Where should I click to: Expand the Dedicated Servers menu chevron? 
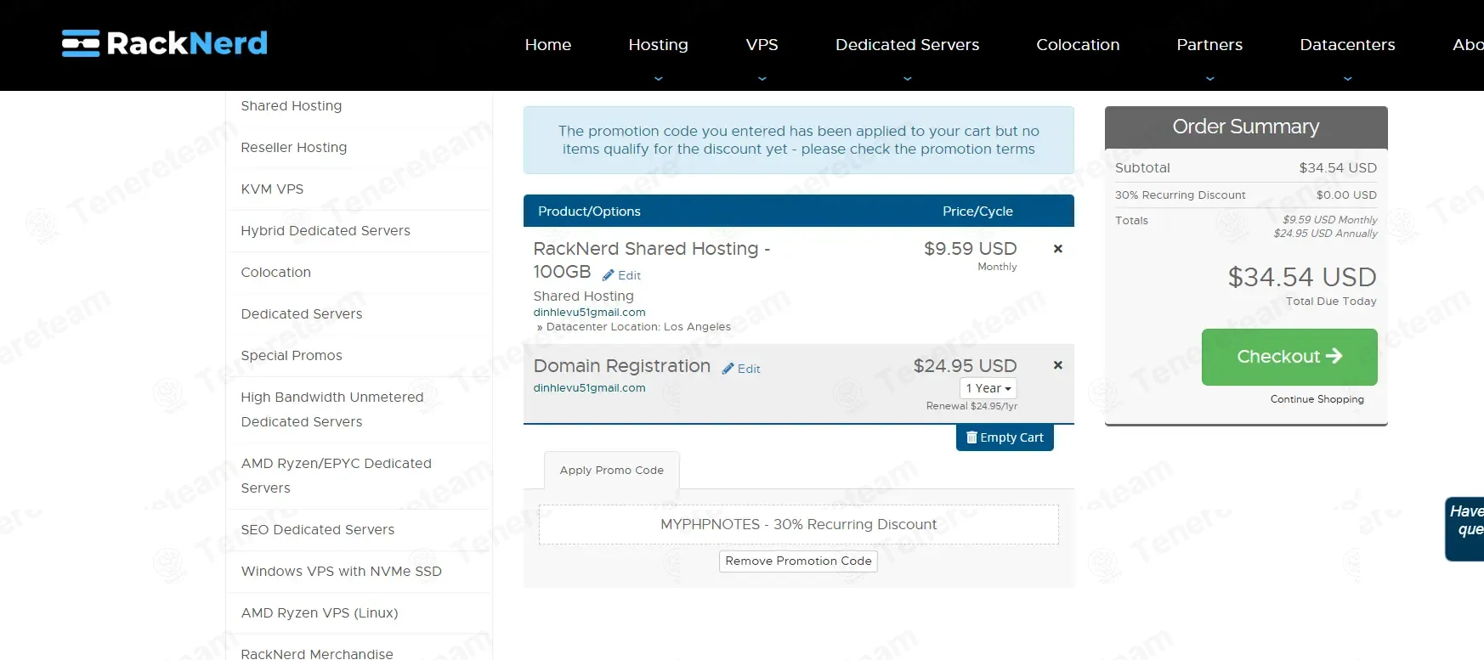coord(907,78)
